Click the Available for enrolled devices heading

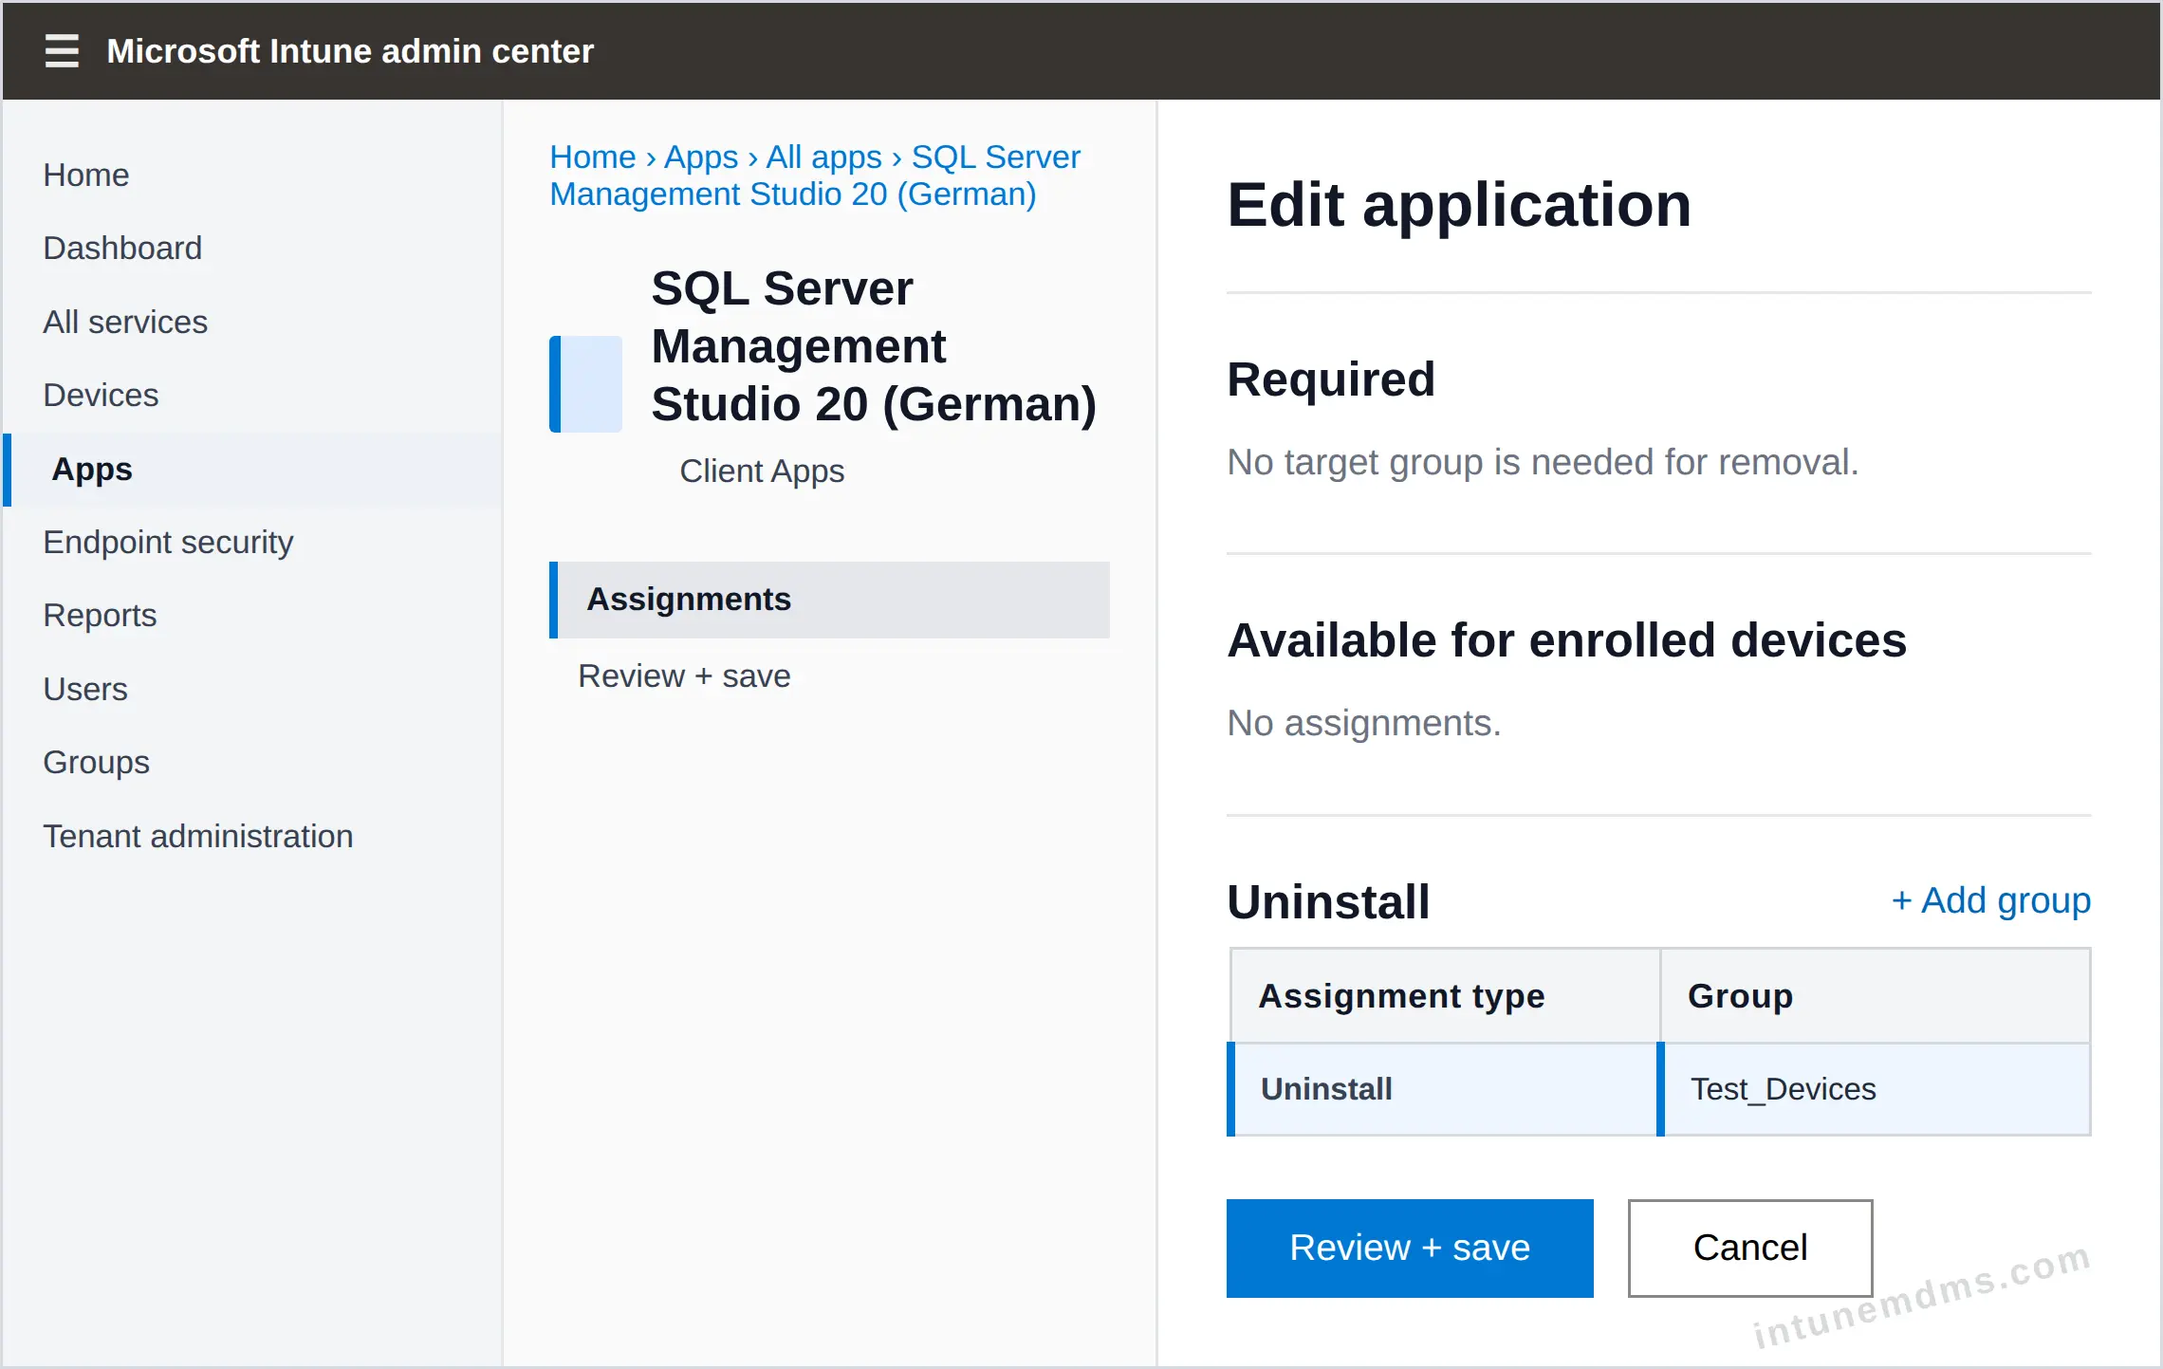pos(1566,640)
